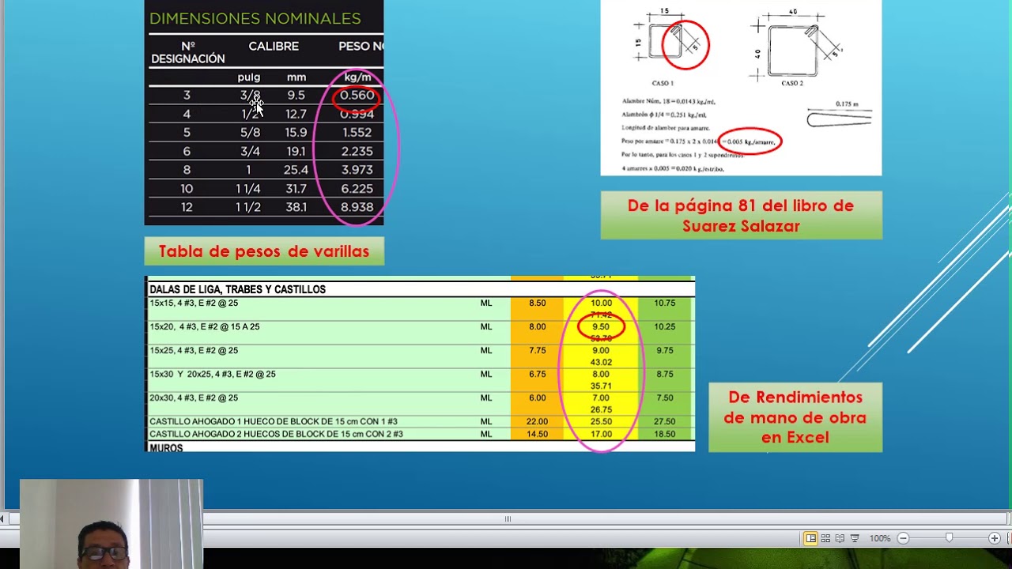
Task: Click the 'MUROS' section header
Action: 166,448
